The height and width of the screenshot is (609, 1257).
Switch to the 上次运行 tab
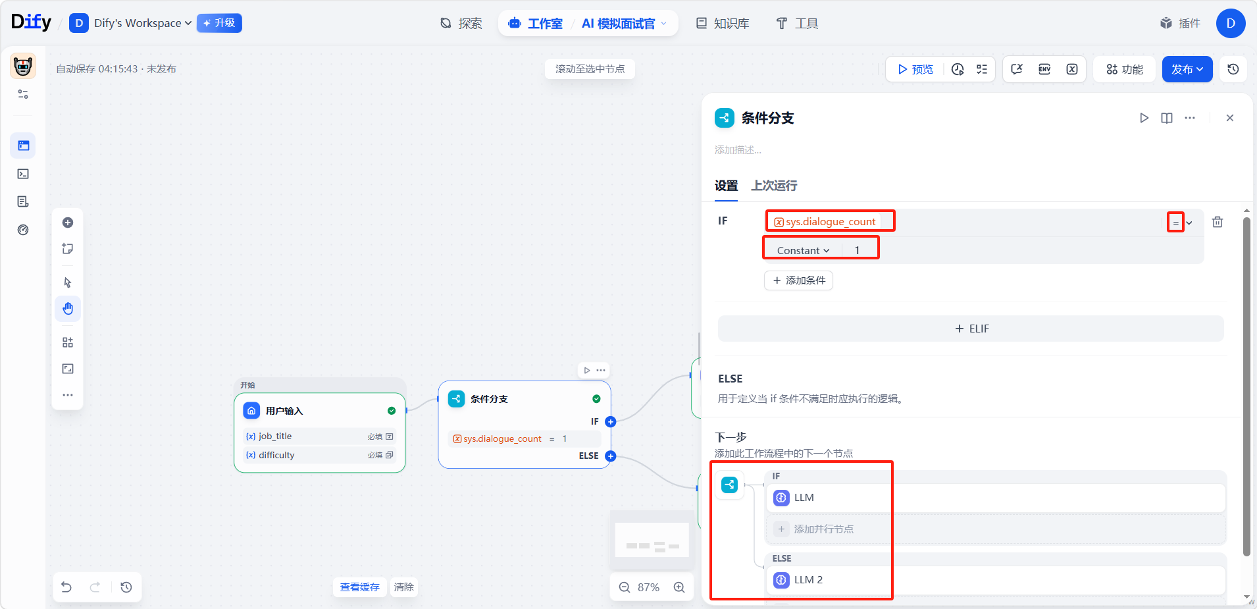[774, 186]
